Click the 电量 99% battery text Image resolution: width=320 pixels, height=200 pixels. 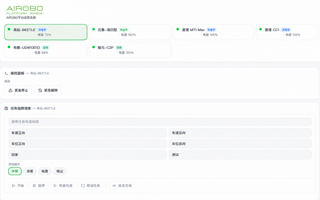pyautogui.click(x=41, y=53)
